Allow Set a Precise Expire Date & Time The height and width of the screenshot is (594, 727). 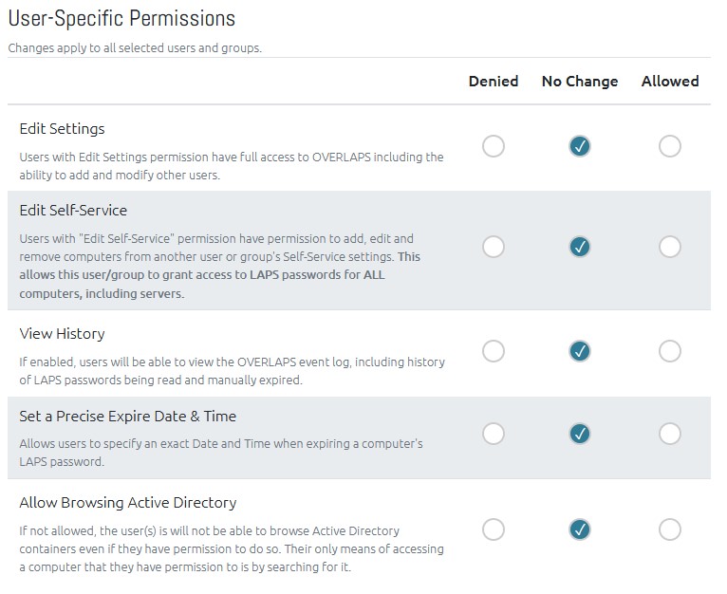(670, 434)
